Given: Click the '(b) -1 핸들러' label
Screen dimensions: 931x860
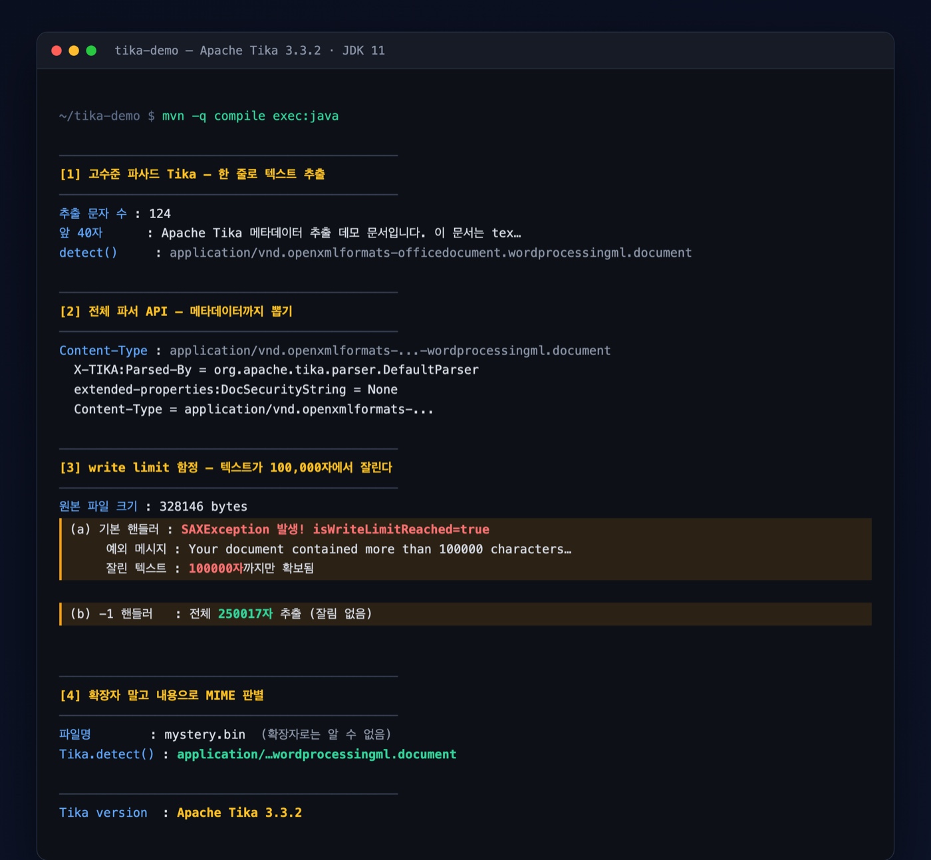Looking at the screenshot, I should pyautogui.click(x=111, y=614).
